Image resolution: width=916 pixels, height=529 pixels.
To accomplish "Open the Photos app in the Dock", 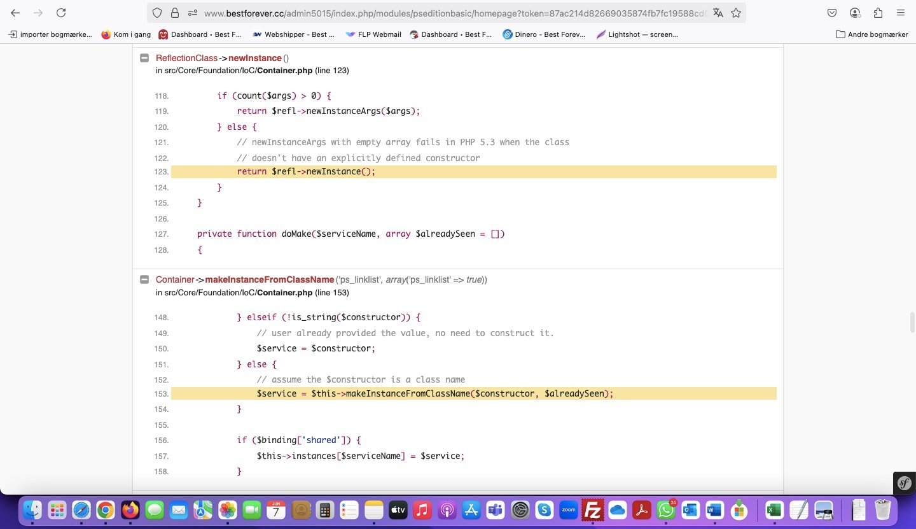I will coord(228,510).
